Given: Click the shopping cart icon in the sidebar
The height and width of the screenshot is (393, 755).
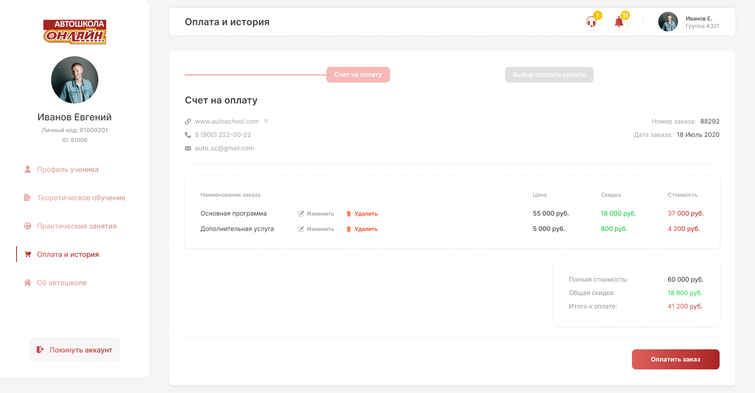Looking at the screenshot, I should tap(28, 254).
